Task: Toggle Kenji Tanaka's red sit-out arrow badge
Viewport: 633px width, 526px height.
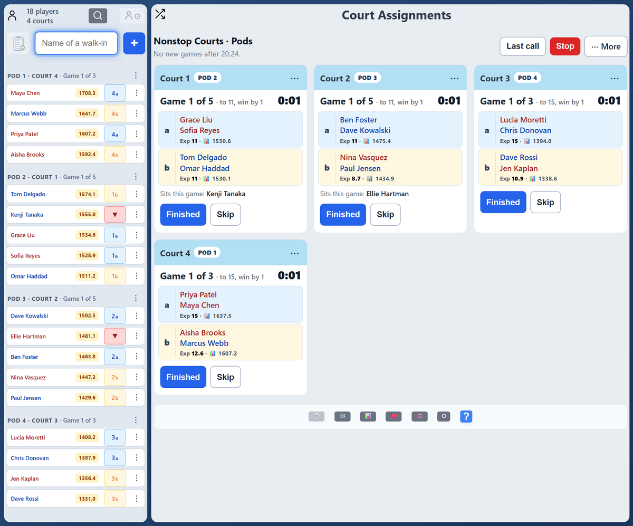Action: pyautogui.click(x=115, y=215)
